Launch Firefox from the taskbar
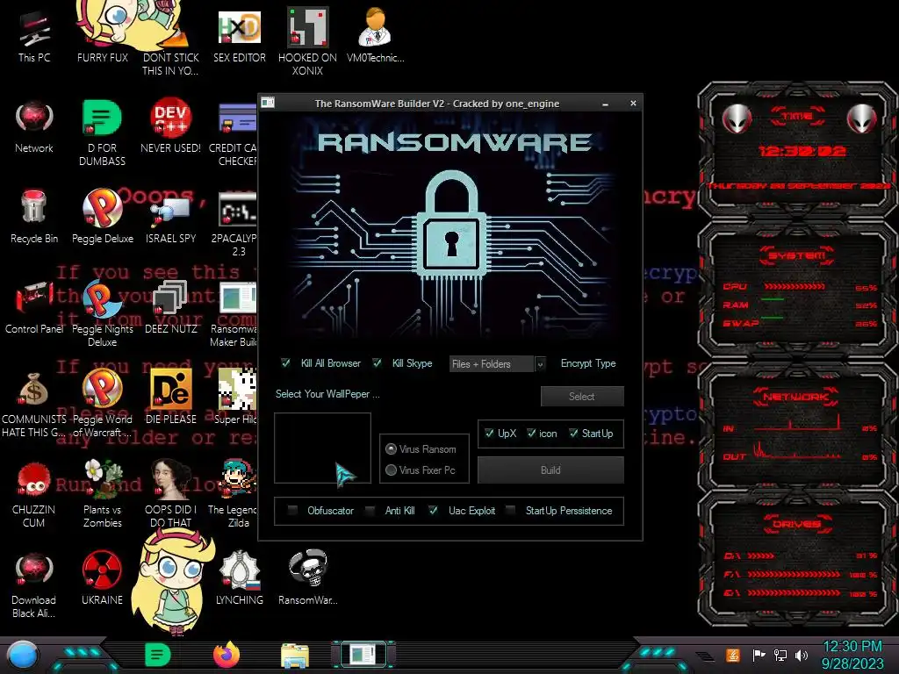This screenshot has height=674, width=899. [x=227, y=655]
